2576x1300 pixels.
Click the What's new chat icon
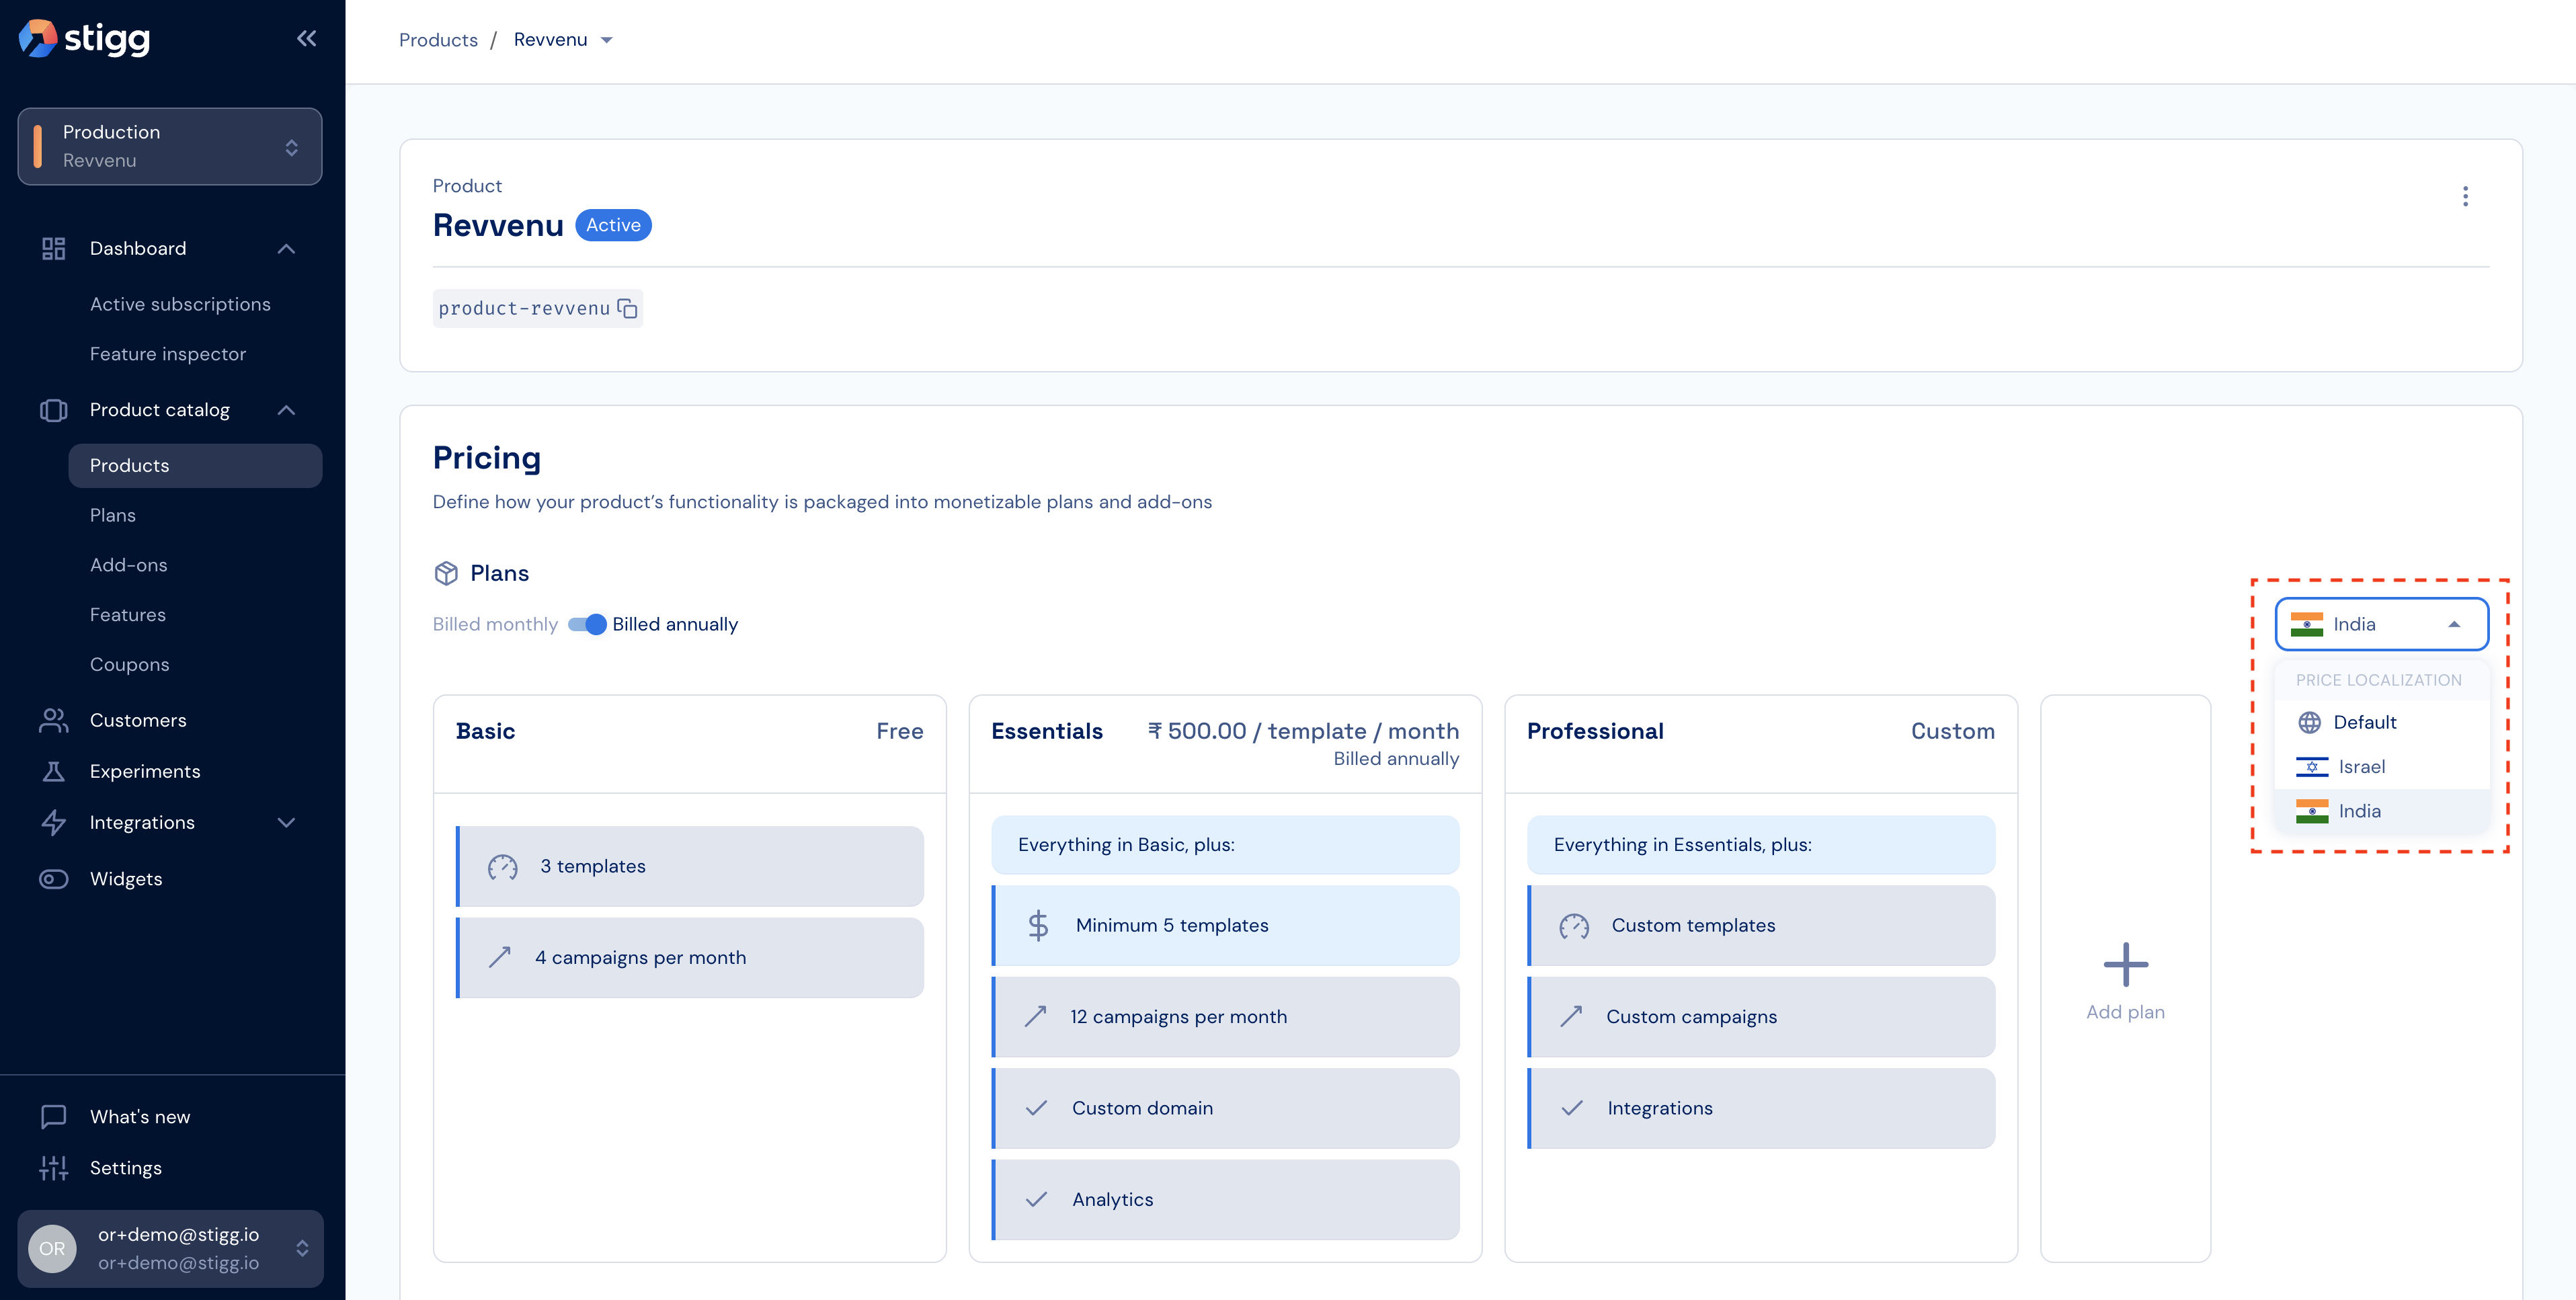(x=53, y=1116)
